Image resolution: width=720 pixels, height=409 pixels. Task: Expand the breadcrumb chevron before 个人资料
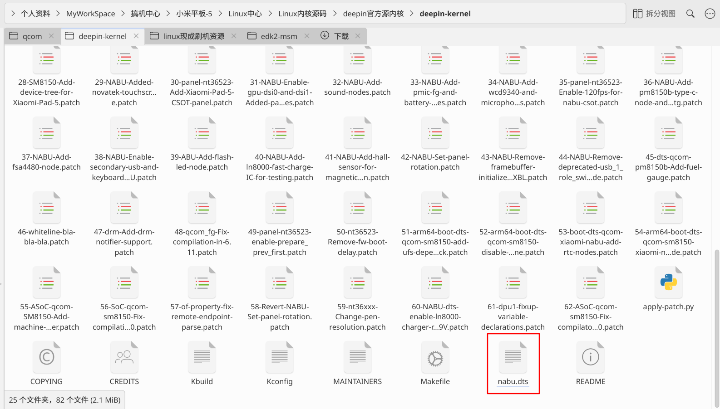click(13, 14)
